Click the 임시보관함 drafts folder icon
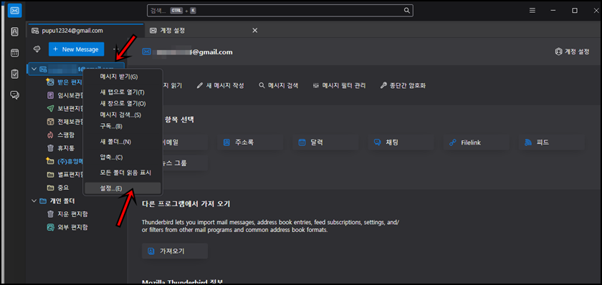Image resolution: width=602 pixels, height=285 pixels. point(50,95)
